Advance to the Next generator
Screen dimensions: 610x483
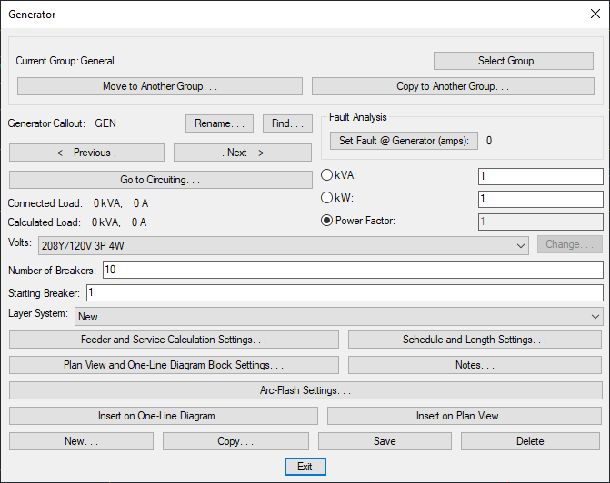pos(243,153)
